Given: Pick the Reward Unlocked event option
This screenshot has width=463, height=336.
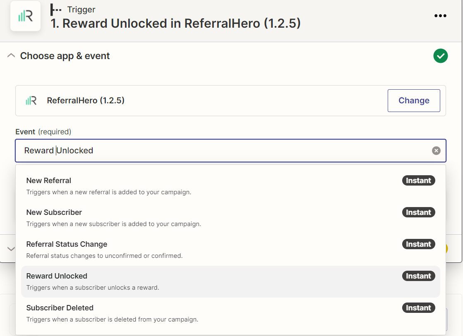Looking at the screenshot, I should pyautogui.click(x=57, y=276).
